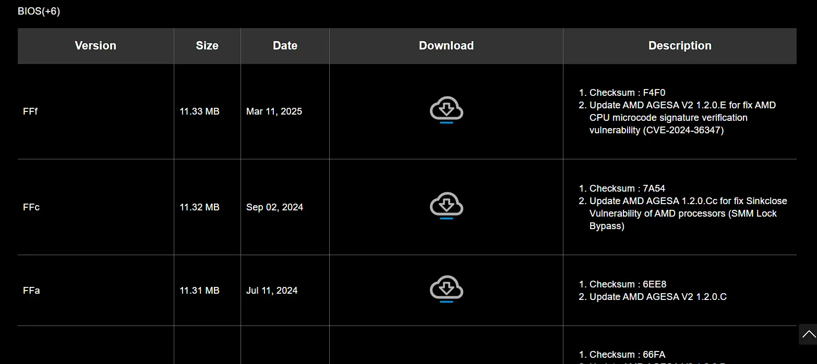Screen dimensions: 817x364
Task: Click the Sep 02, 2024 date
Action: [274, 207]
